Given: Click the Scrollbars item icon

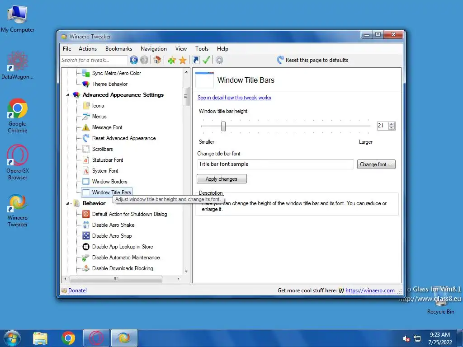Looking at the screenshot, I should coord(86,149).
